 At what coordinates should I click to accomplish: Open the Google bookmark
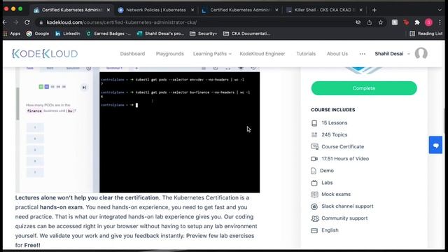[38, 34]
